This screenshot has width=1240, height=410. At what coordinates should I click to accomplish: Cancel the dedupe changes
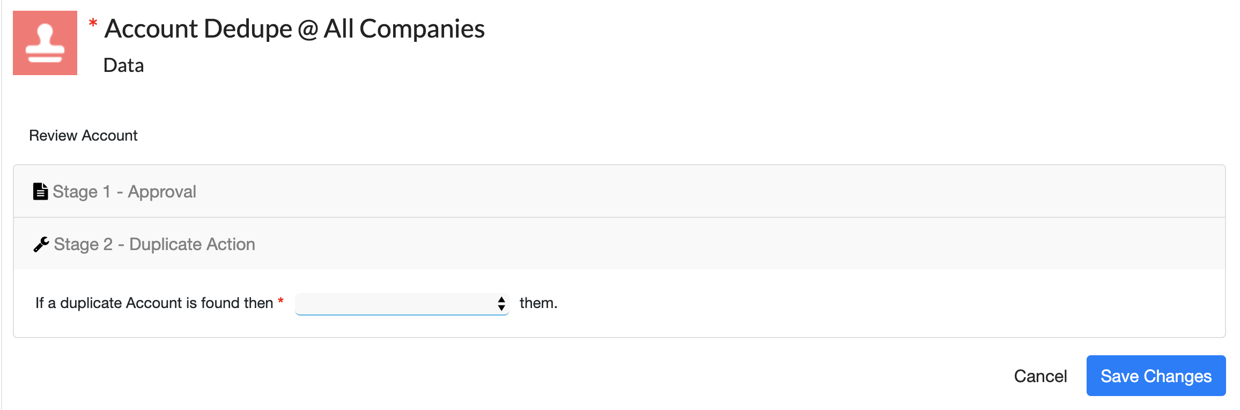tap(1040, 376)
